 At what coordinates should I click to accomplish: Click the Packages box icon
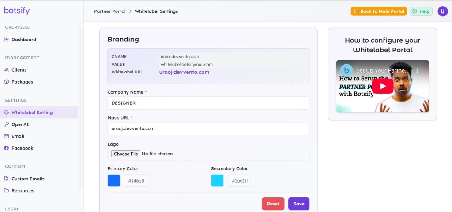(6, 82)
